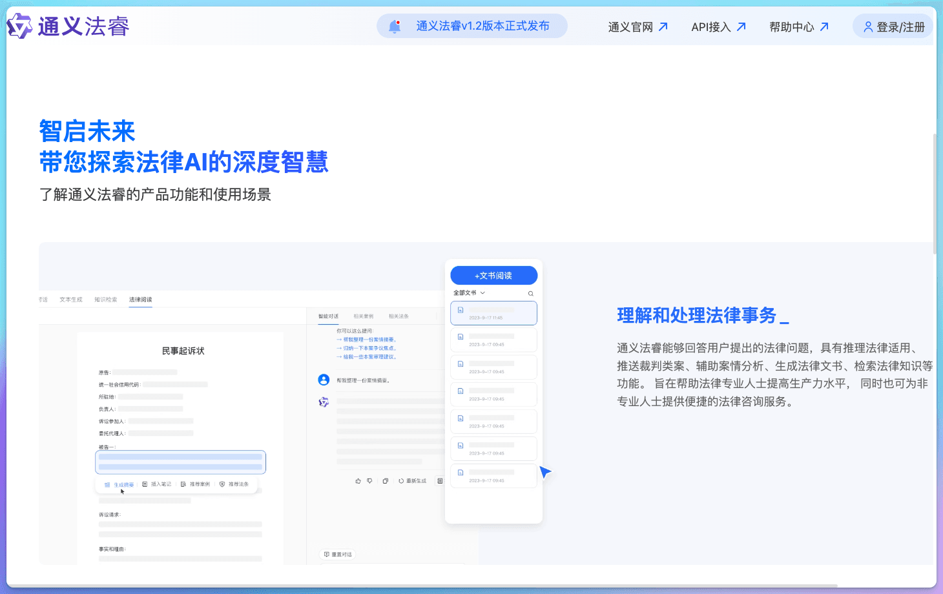Click the 诉讼请求 label
The height and width of the screenshot is (594, 943).
[x=110, y=515]
